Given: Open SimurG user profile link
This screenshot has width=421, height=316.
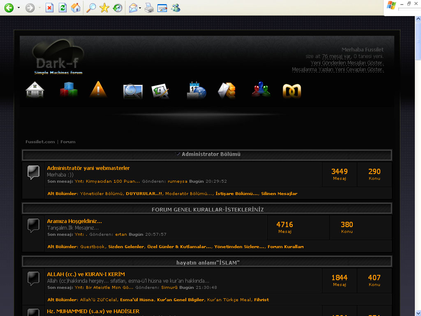Looking at the screenshot, I should click(x=169, y=288).
